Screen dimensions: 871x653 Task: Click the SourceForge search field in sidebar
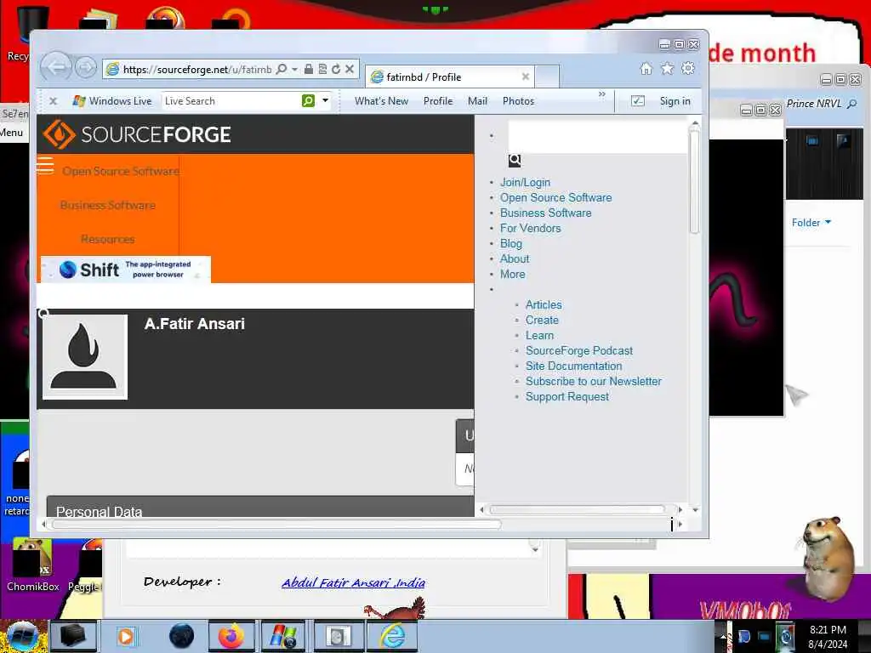tap(598, 137)
